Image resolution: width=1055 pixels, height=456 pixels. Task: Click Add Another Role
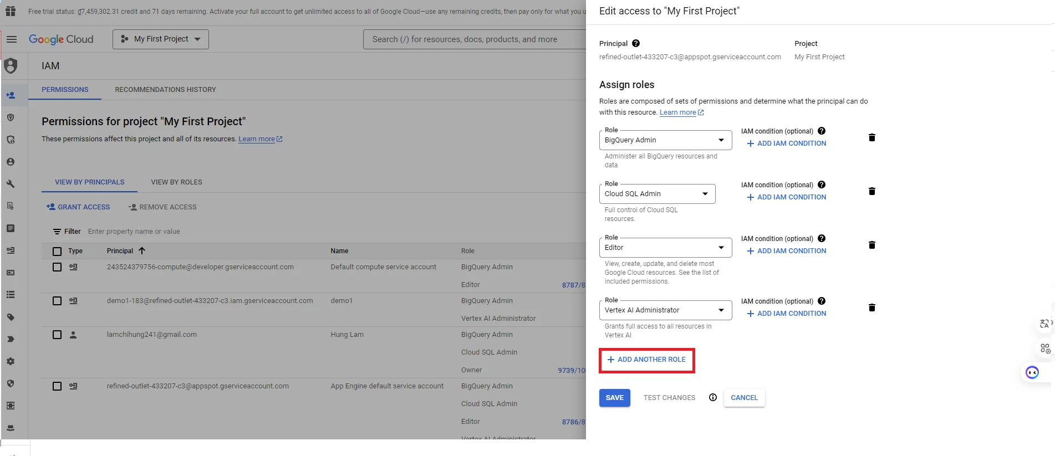click(646, 360)
